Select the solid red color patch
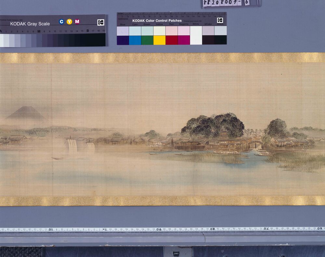Viewport: 325px width, 257px height. 172,40
